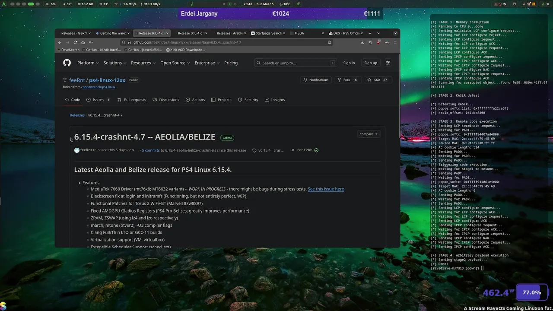The width and height of the screenshot is (553, 311).
Task: Open a new browser tab with plus icon
Action: click(370, 33)
